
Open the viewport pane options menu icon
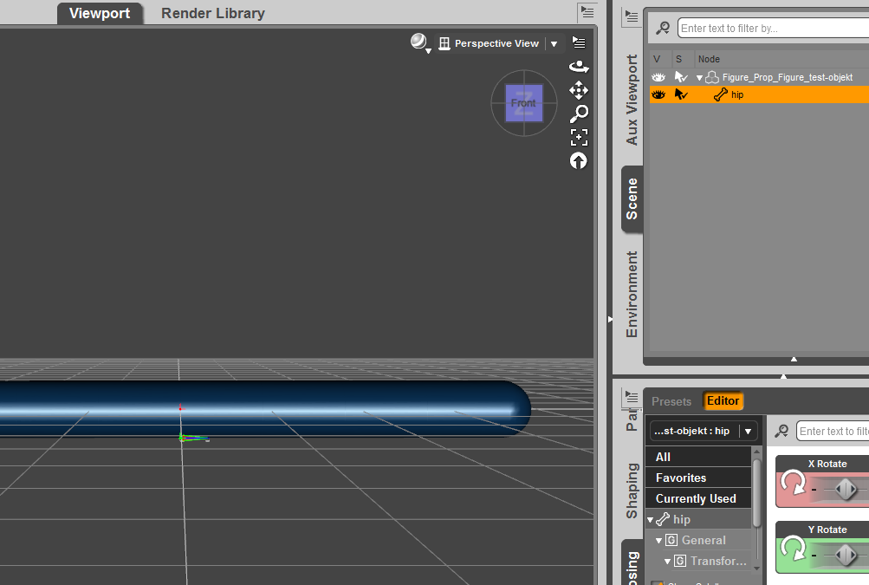[587, 11]
